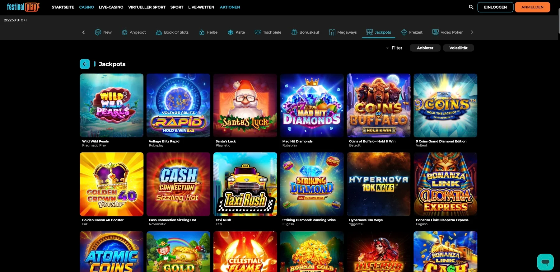
Task: Open Hypernova 10K Ways thumbnail
Action: click(379, 184)
